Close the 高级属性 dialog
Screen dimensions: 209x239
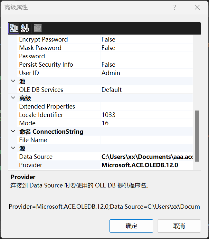197,7
